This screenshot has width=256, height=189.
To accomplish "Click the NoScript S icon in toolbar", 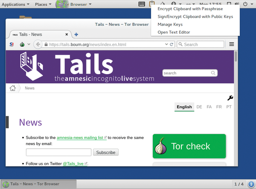I will [12, 44].
